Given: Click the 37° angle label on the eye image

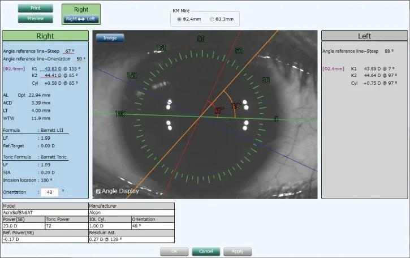Looking at the screenshot, I should tap(219, 110).
